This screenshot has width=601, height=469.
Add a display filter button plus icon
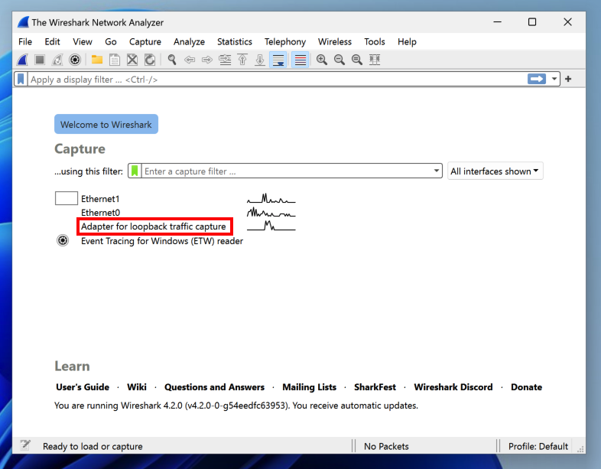[568, 79]
